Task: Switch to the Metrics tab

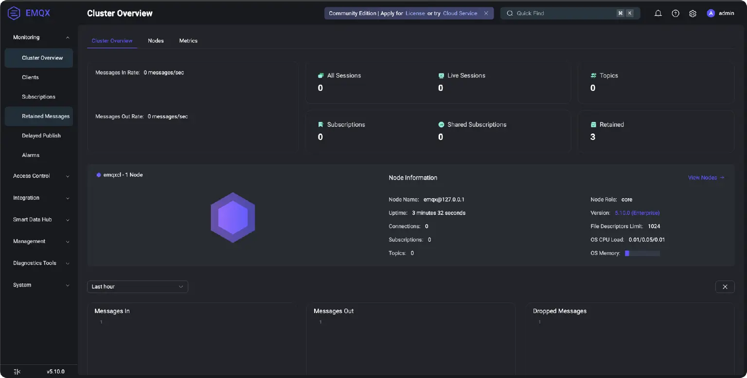Action: [x=188, y=41]
